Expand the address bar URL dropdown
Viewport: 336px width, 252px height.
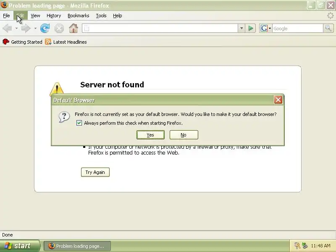pyautogui.click(x=241, y=28)
